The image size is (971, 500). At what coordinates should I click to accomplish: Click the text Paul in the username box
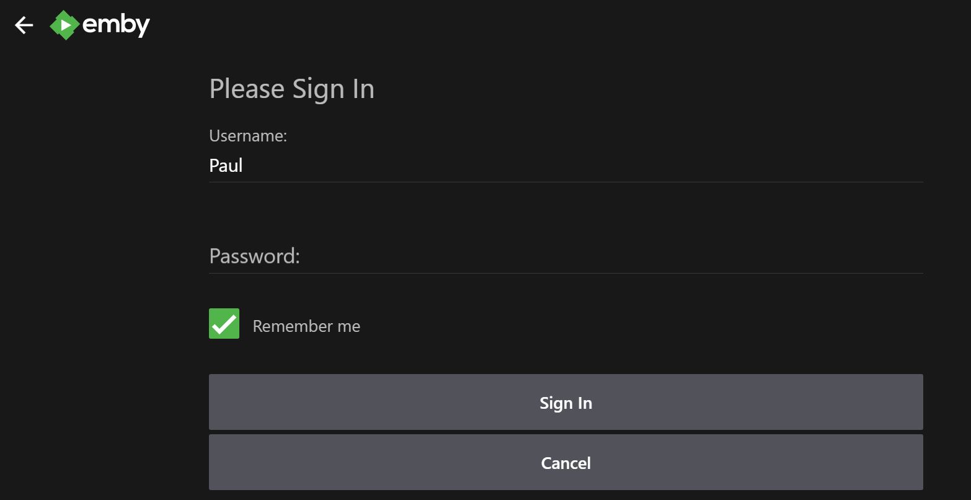coord(226,165)
